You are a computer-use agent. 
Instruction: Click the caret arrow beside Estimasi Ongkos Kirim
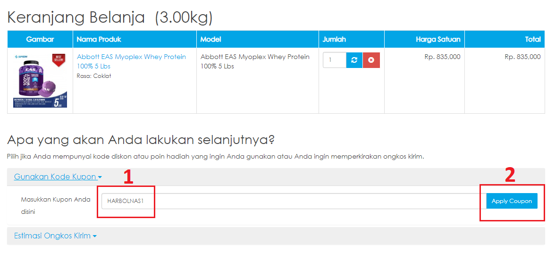click(95, 236)
